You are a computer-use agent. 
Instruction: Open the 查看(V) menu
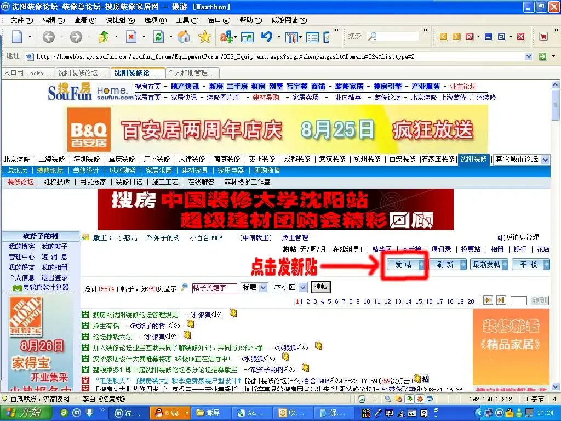[85, 20]
